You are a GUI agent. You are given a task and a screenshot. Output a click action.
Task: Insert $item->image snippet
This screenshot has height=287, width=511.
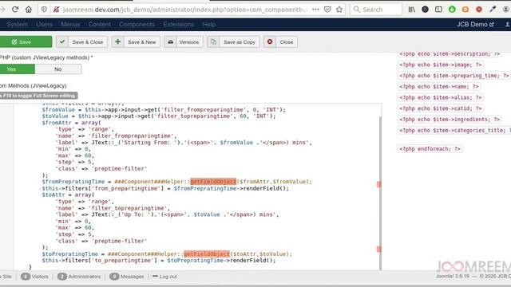click(x=440, y=65)
